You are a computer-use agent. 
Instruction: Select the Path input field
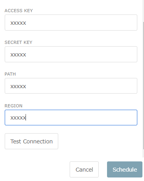(x=71, y=86)
